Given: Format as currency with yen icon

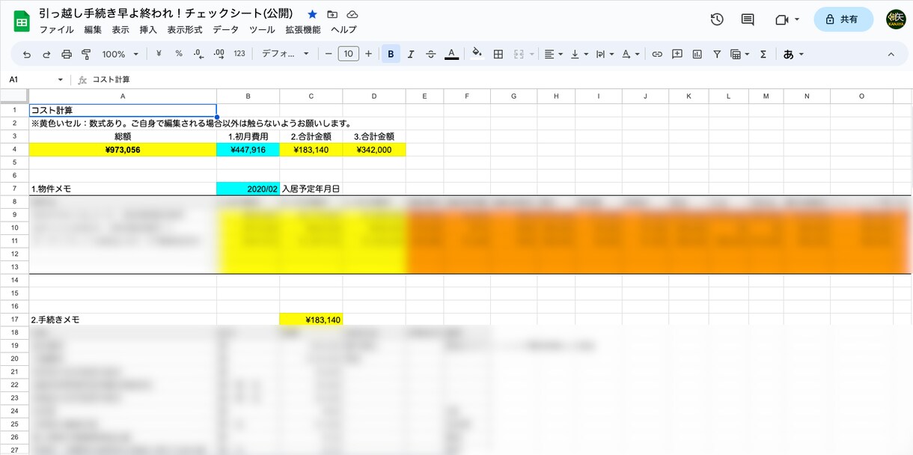Looking at the screenshot, I should (x=159, y=54).
